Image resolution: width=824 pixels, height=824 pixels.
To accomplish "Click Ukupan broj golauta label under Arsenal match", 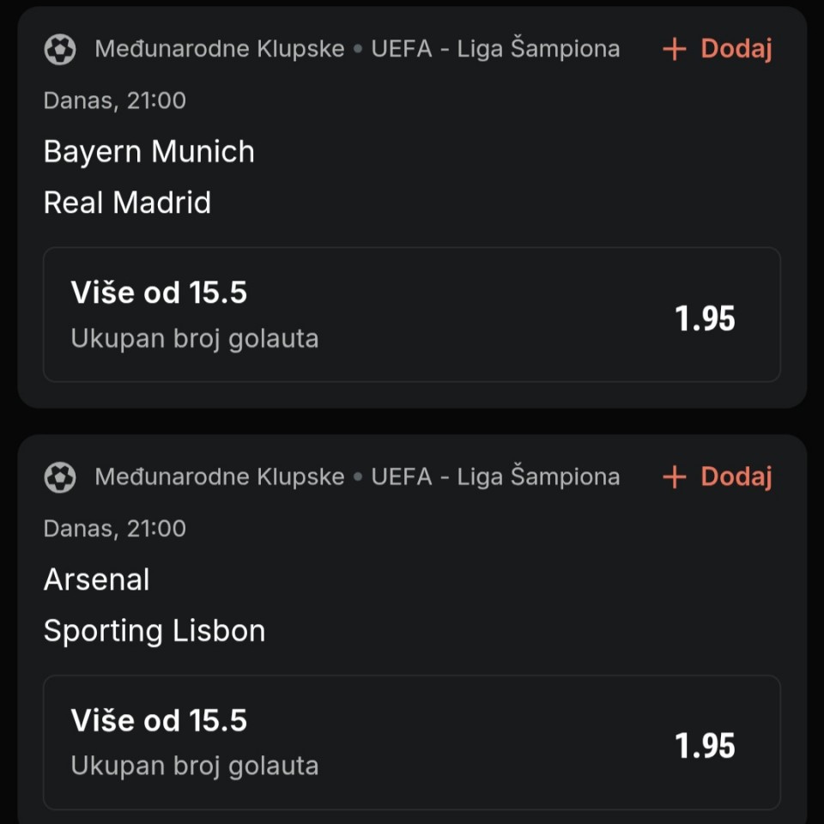I will [194, 766].
